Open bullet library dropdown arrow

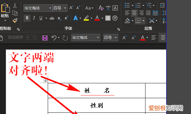click(132, 5)
